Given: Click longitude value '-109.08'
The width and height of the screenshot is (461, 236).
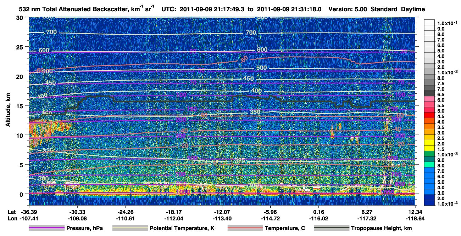Looking at the screenshot, I should [77, 218].
